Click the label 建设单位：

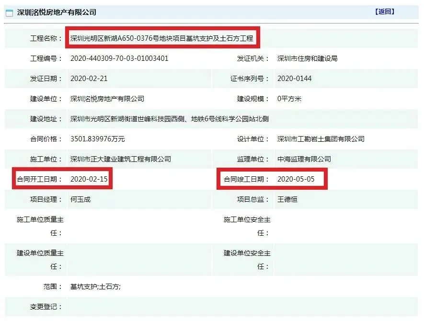point(46,99)
